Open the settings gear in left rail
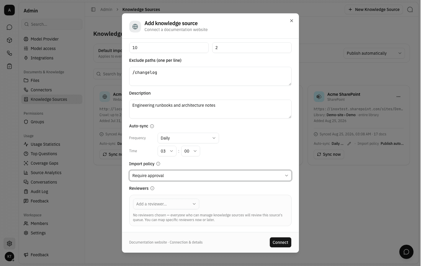The width and height of the screenshot is (425, 266). (x=9, y=244)
